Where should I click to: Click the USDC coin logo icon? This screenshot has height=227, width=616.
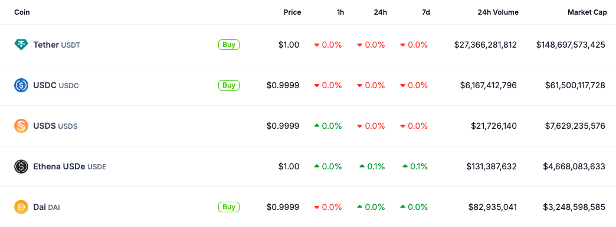pyautogui.click(x=21, y=85)
